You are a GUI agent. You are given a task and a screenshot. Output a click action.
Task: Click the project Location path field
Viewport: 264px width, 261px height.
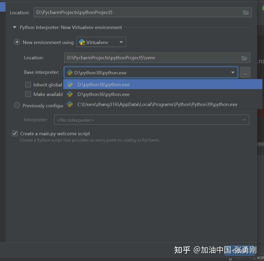tap(143, 12)
